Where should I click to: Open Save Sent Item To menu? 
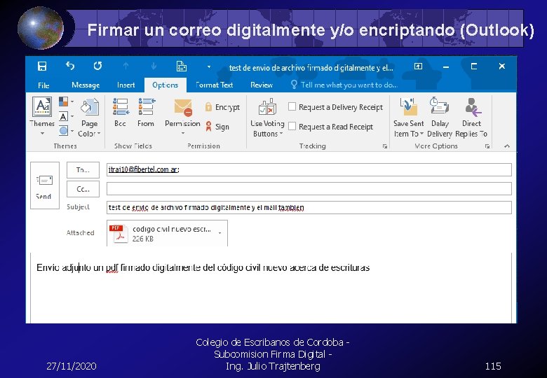click(409, 118)
